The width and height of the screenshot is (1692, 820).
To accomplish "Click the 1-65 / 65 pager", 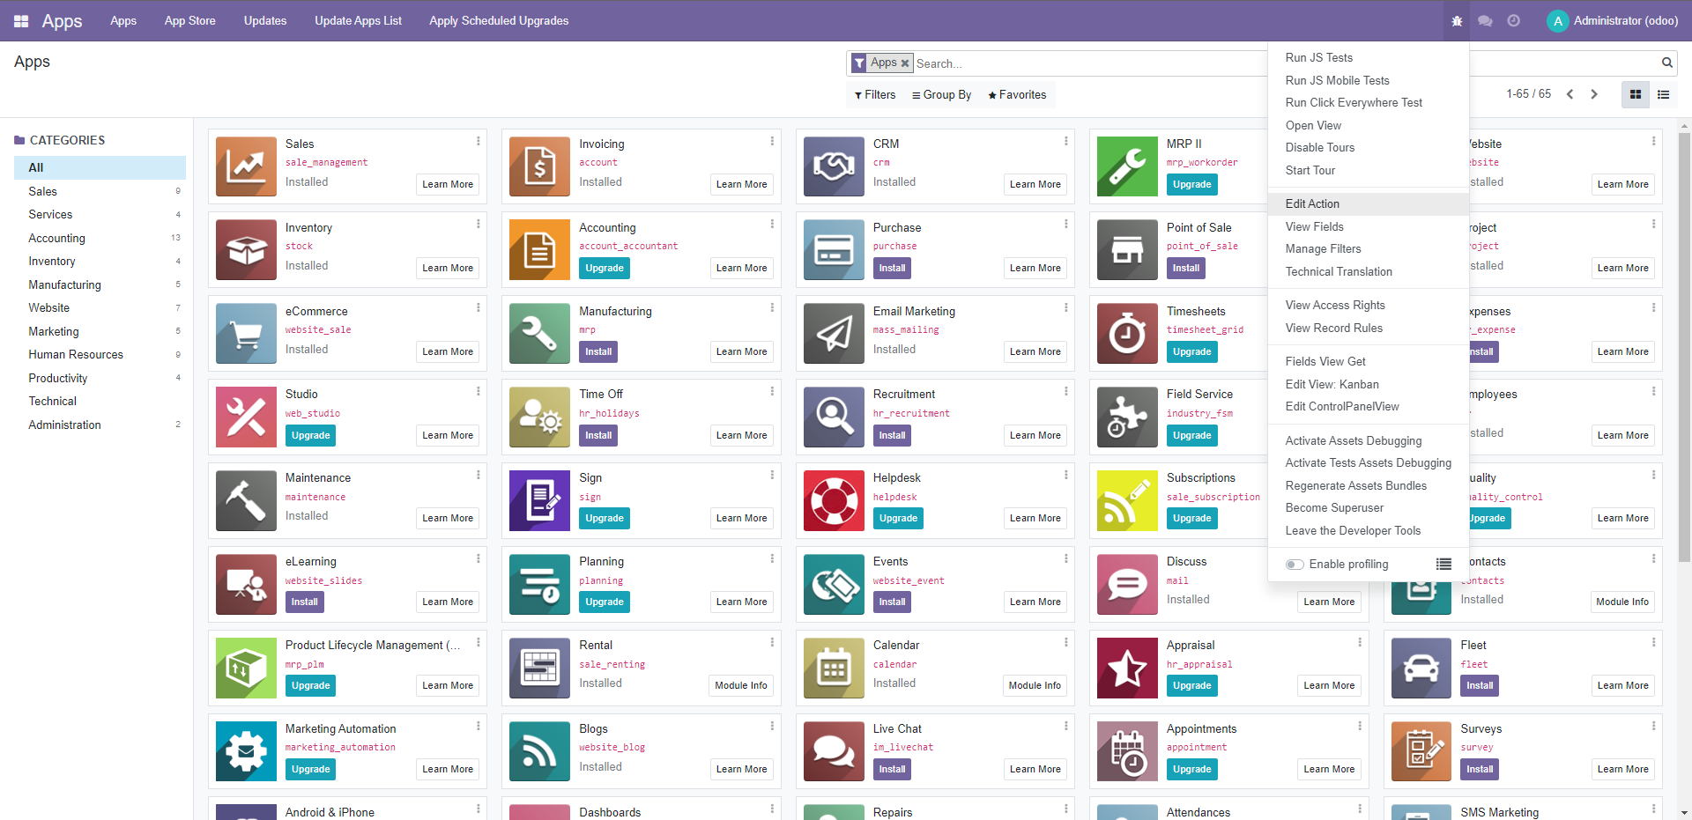I will pyautogui.click(x=1528, y=94).
